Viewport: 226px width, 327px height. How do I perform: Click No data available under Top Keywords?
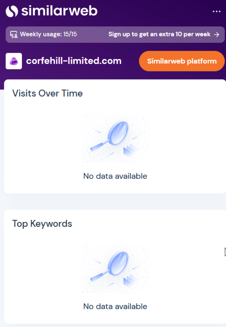coord(115,306)
